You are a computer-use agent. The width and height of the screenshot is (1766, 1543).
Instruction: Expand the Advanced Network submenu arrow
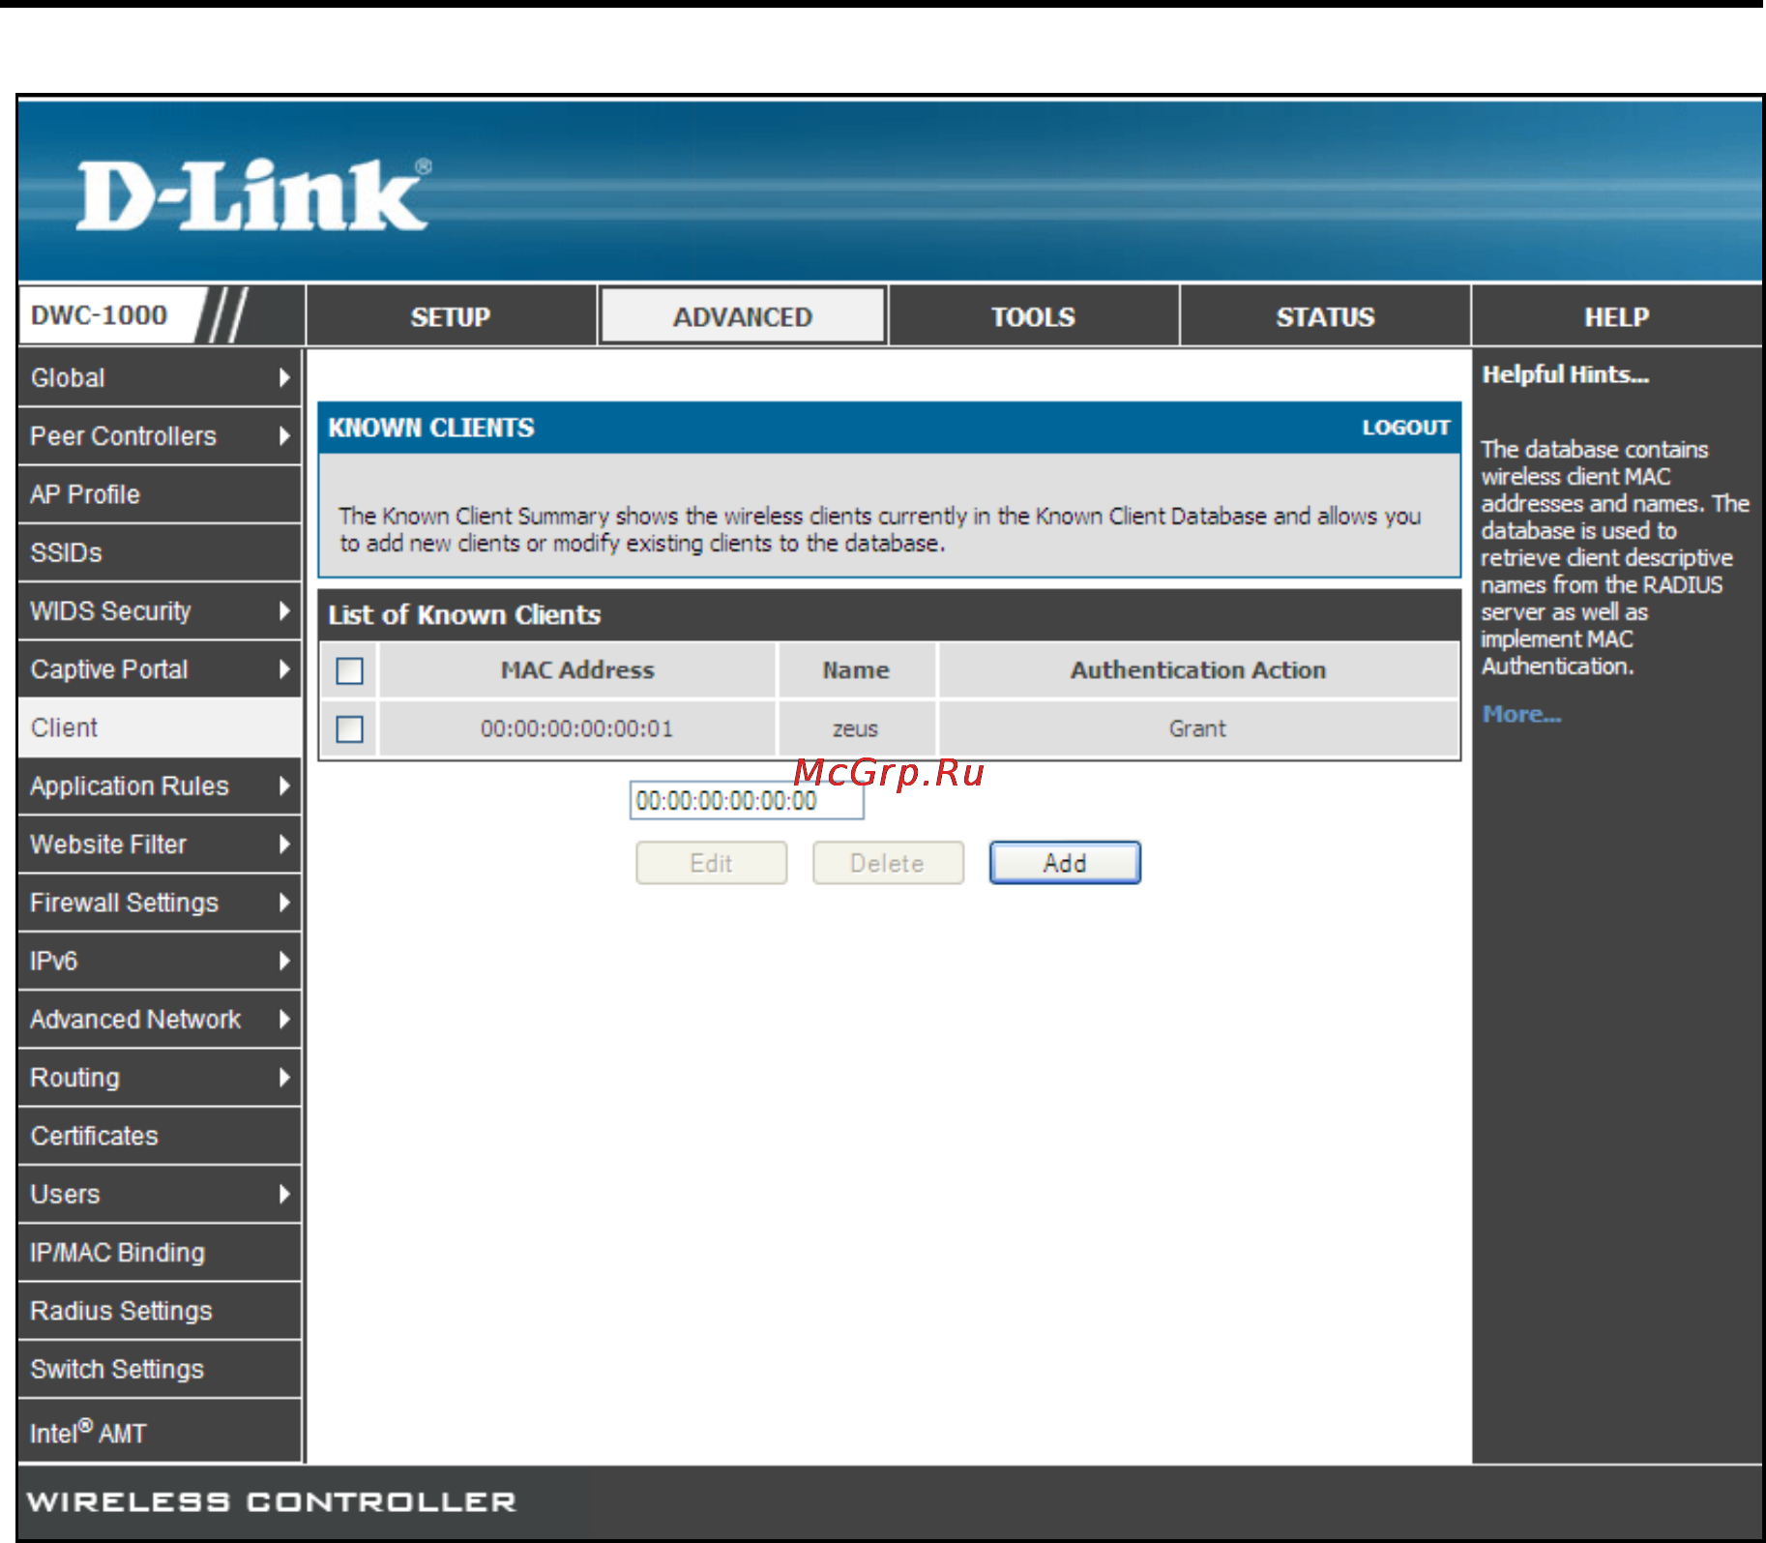point(284,1019)
